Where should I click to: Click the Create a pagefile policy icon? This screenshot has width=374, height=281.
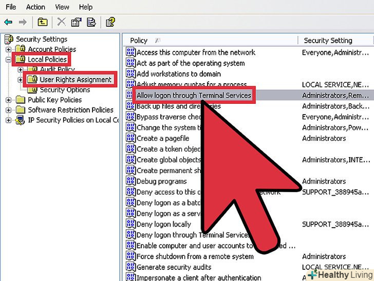[x=130, y=138]
